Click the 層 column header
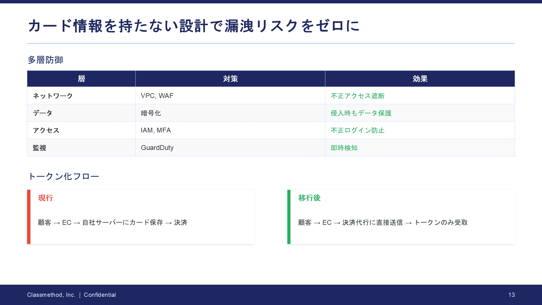Image resolution: width=542 pixels, height=305 pixels. 81,79
